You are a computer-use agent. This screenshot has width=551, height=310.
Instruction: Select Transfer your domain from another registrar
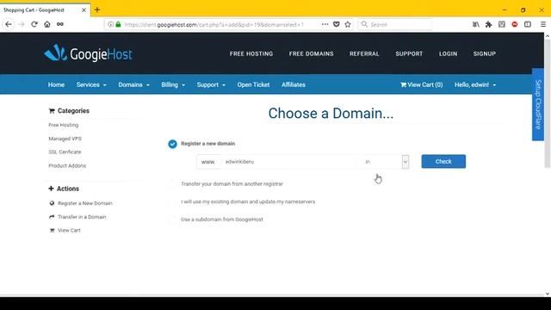pyautogui.click(x=172, y=183)
